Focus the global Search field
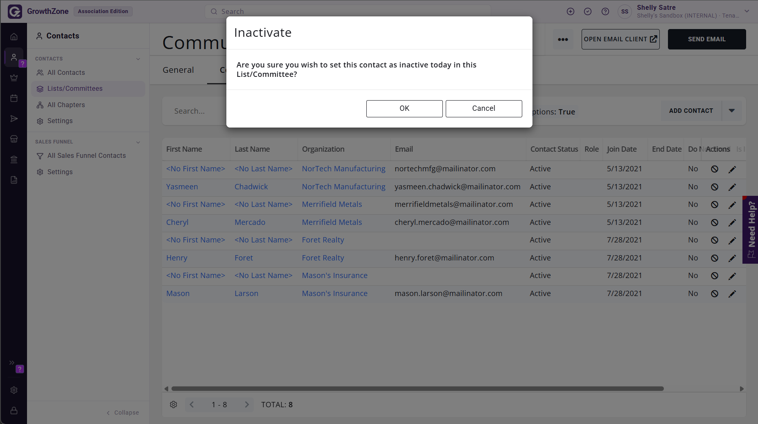 point(347,11)
